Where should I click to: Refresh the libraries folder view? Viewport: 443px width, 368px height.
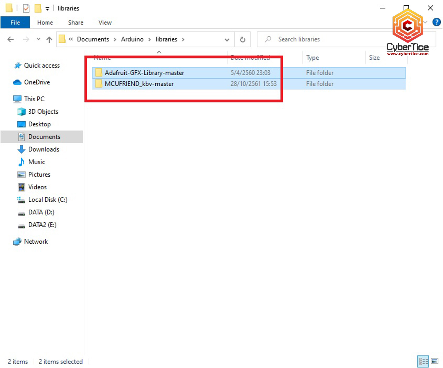[x=242, y=39]
